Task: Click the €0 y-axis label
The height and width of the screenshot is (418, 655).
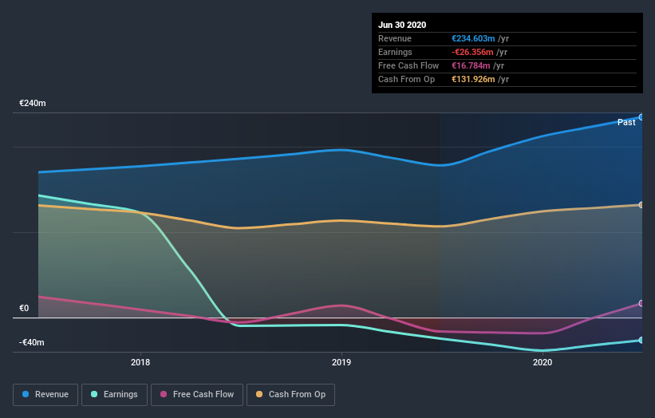Action: point(24,308)
